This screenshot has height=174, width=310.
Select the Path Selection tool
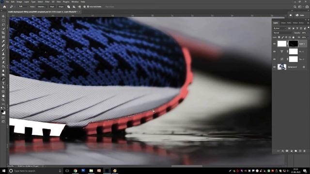pyautogui.click(x=3, y=87)
